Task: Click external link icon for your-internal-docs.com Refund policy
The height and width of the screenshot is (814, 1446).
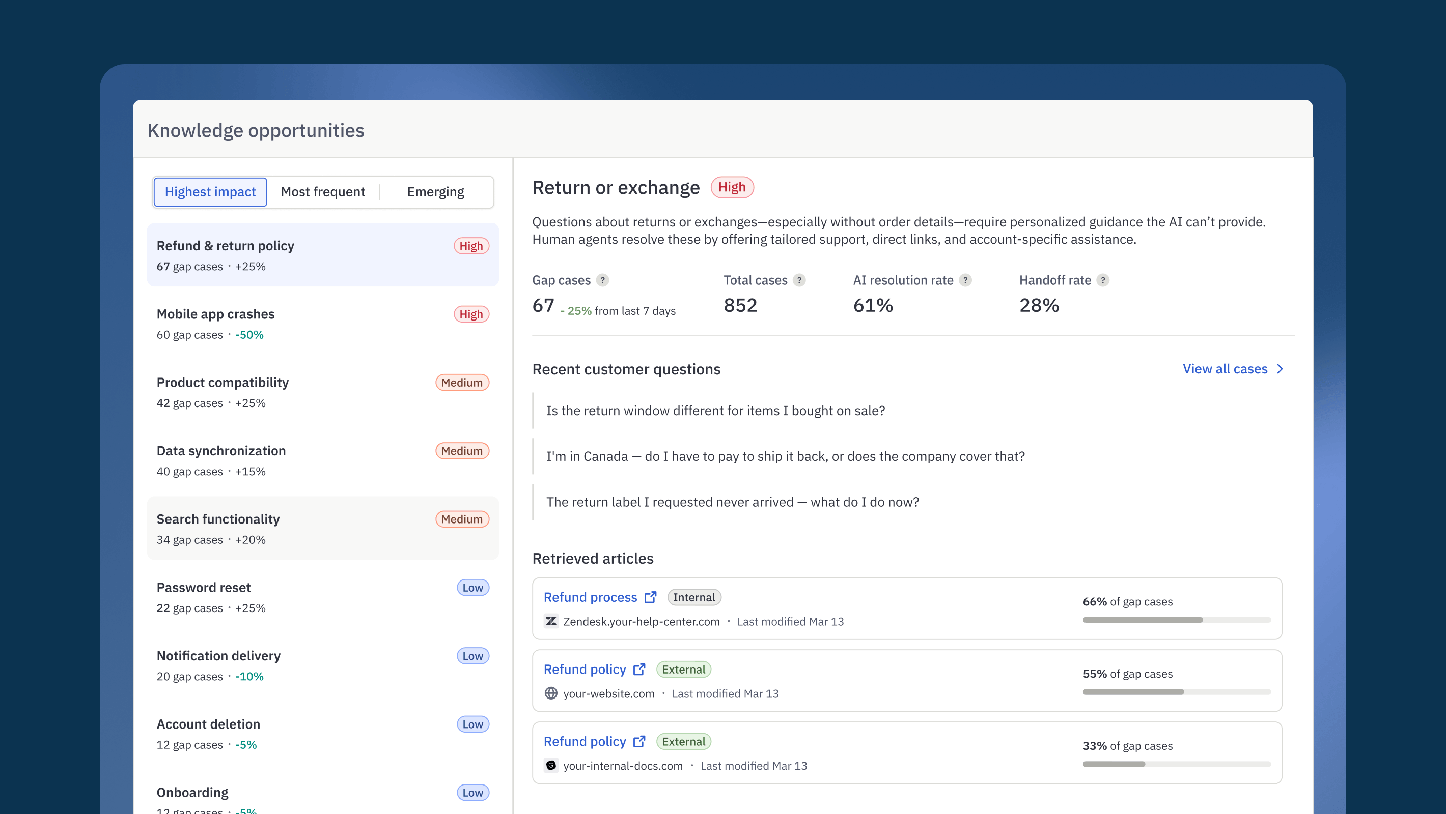Action: 639,741
